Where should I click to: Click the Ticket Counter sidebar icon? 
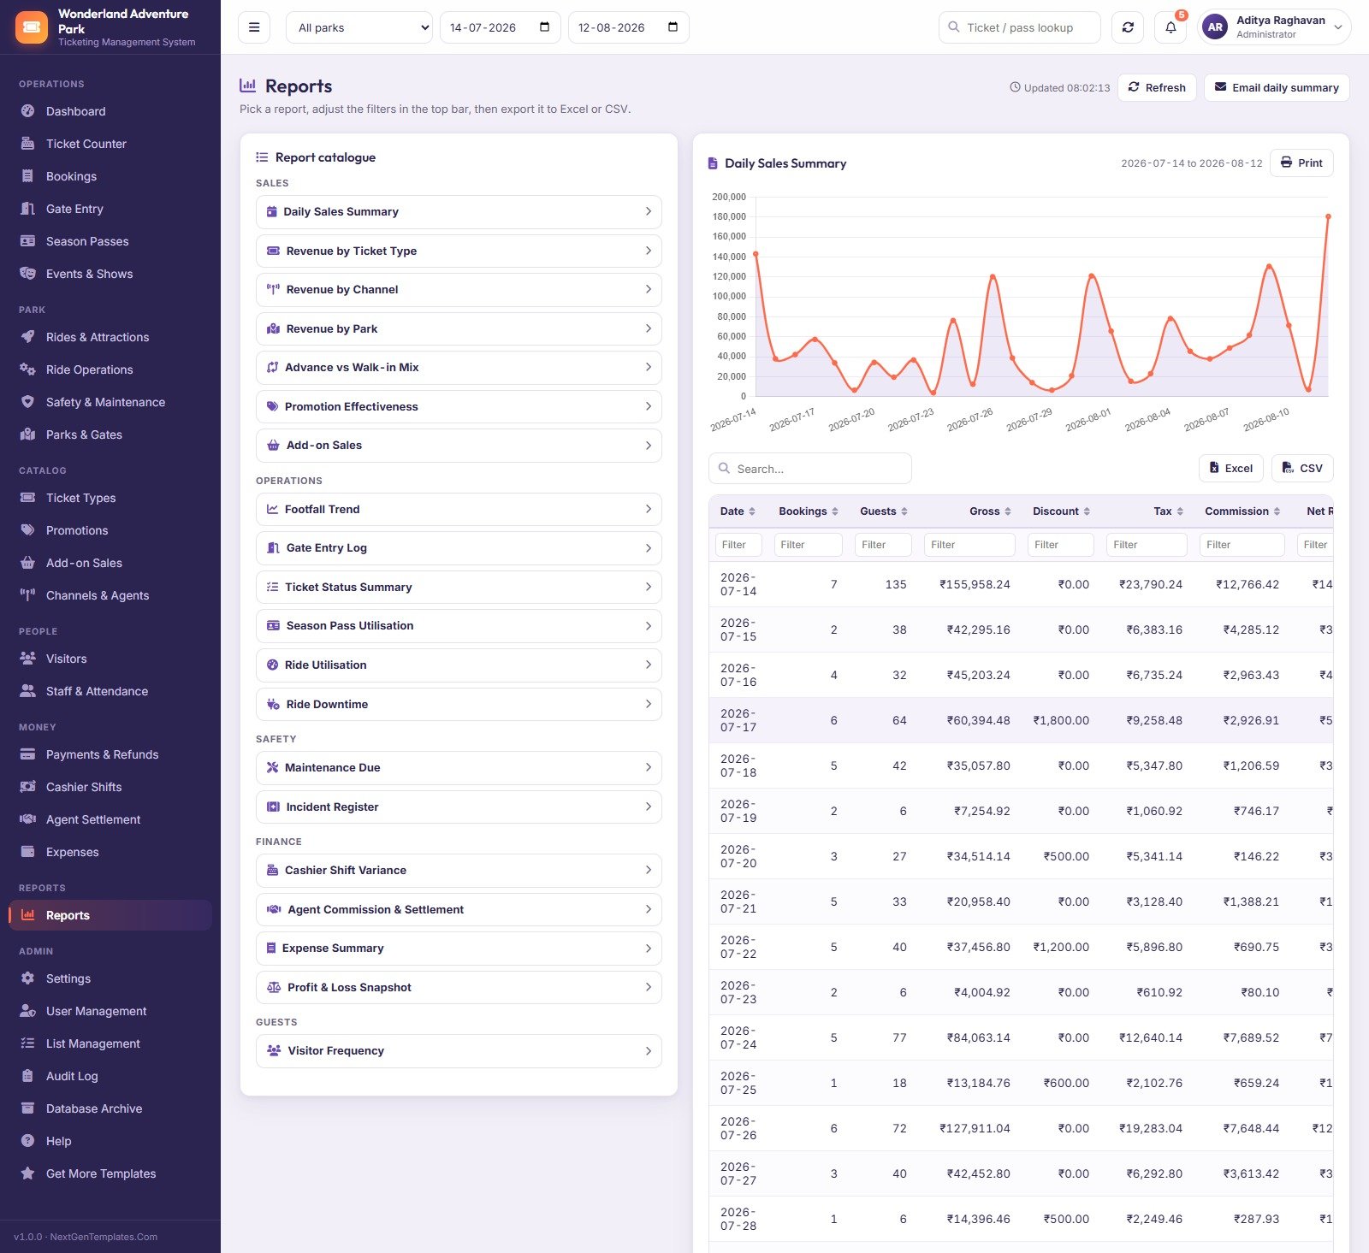(x=28, y=144)
